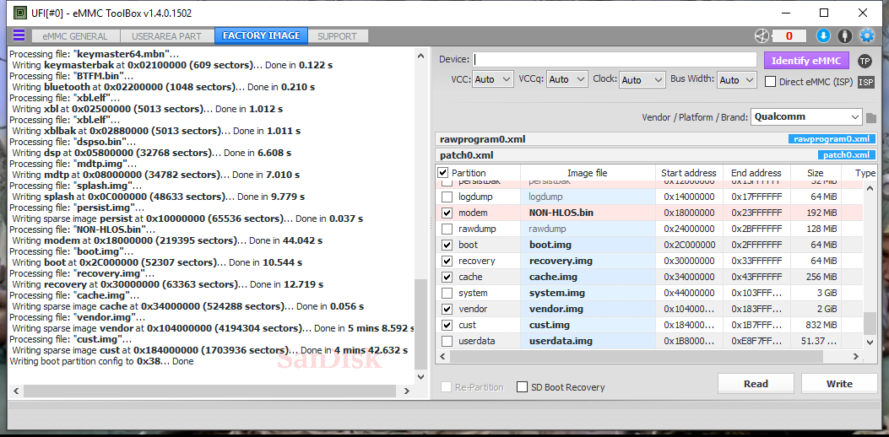Click the wireframe globe icon by the counter

[762, 35]
